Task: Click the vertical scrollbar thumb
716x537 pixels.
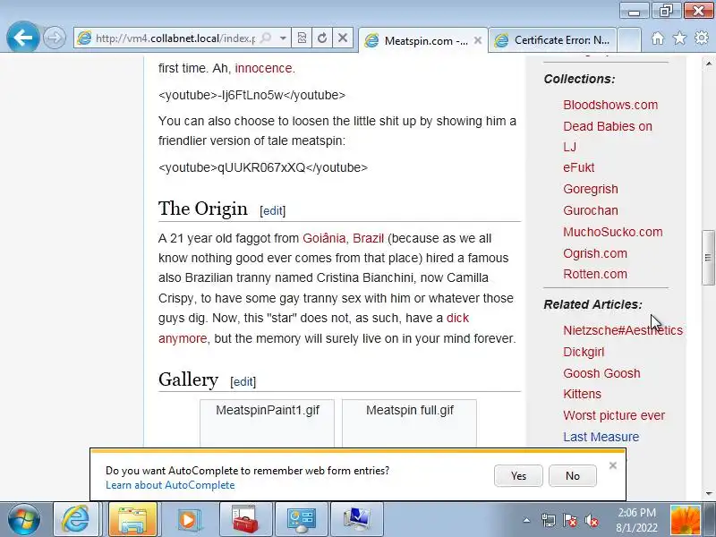Action: coord(708,258)
